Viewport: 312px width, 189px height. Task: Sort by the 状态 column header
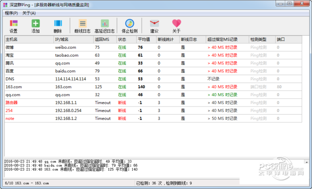(x=126, y=39)
